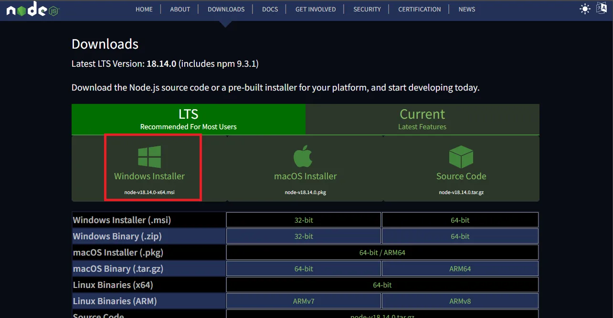This screenshot has width=613, height=318.
Task: Download Linux Binaries (x64) 64-bit
Action: (382, 285)
